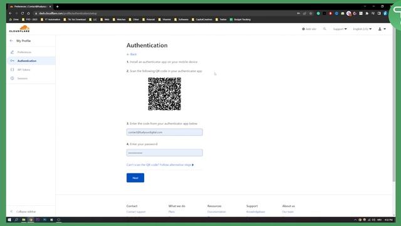Bookmark this page with star icon
This screenshot has width=401, height=226.
pos(311,13)
